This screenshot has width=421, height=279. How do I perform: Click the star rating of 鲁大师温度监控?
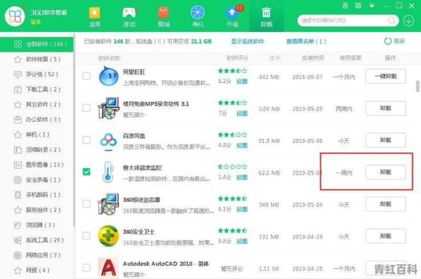(x=233, y=167)
